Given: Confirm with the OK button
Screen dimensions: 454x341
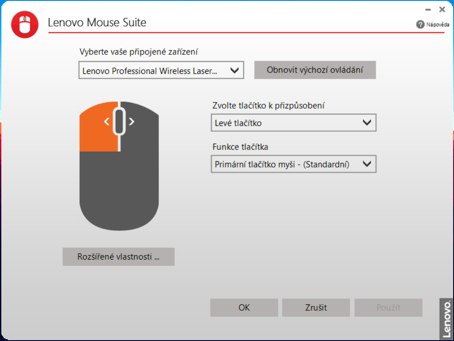Looking at the screenshot, I should click(x=244, y=308).
